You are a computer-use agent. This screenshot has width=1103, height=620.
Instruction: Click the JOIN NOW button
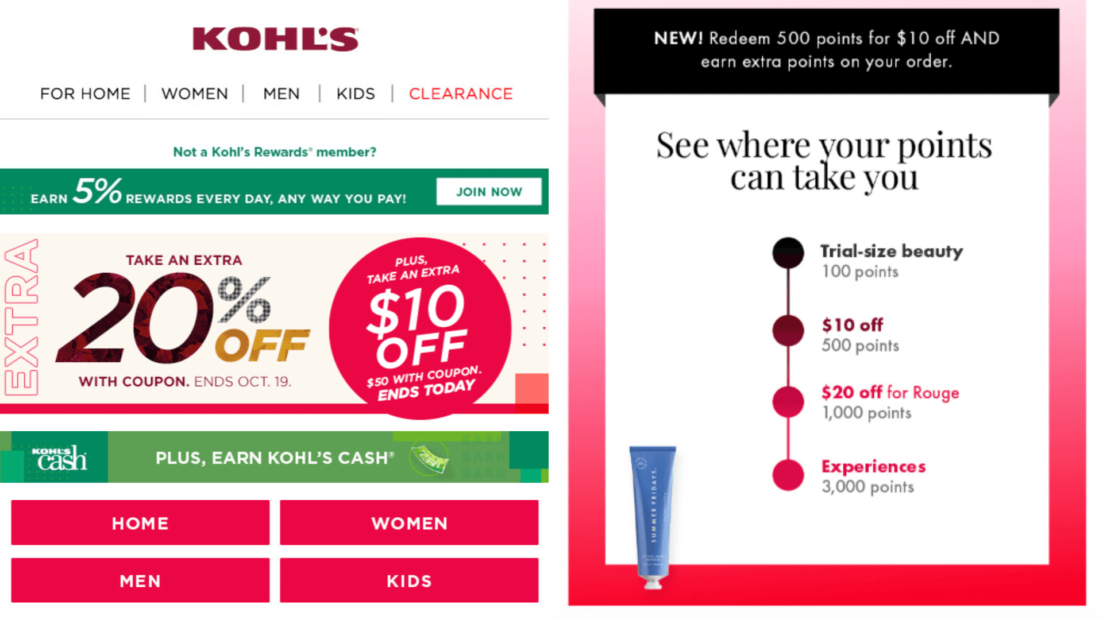(489, 192)
